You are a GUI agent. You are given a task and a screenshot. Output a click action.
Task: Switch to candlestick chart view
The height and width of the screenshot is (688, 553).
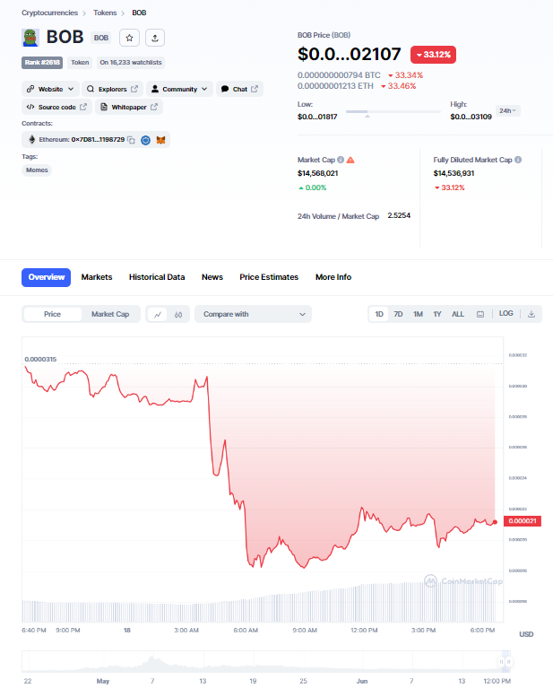click(x=179, y=314)
